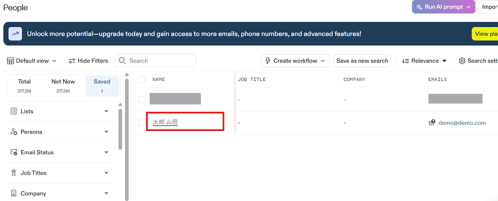
Task: Expand the Create workflow dropdown
Action: (x=295, y=61)
